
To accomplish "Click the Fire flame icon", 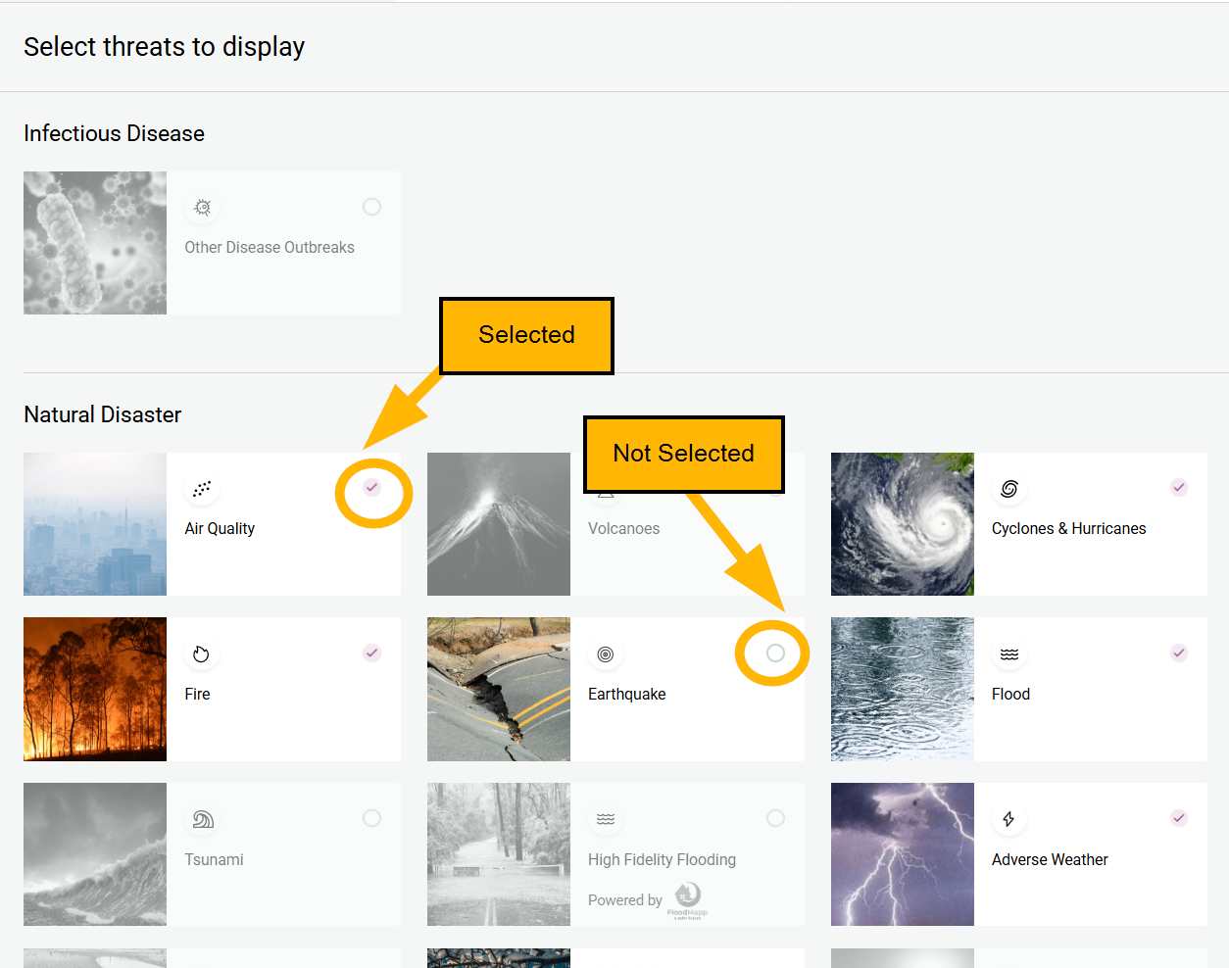I will (202, 654).
